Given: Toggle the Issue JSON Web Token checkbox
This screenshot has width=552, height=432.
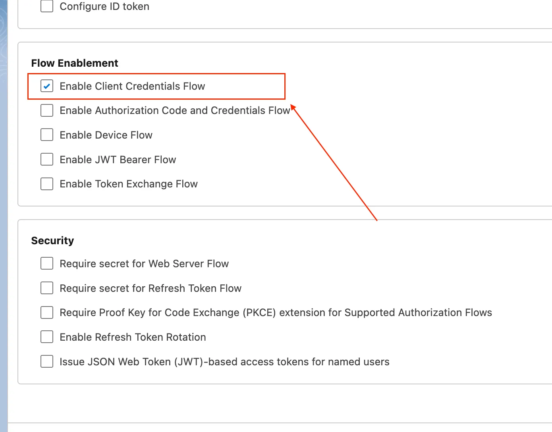Looking at the screenshot, I should (x=47, y=362).
